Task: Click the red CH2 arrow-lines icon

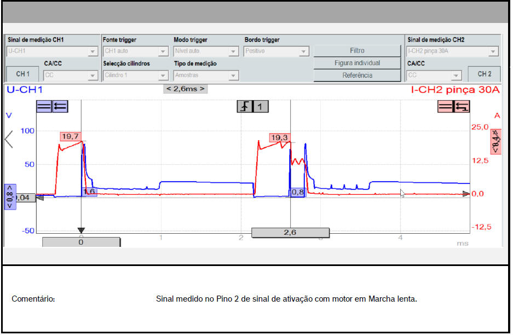Action: [462, 107]
